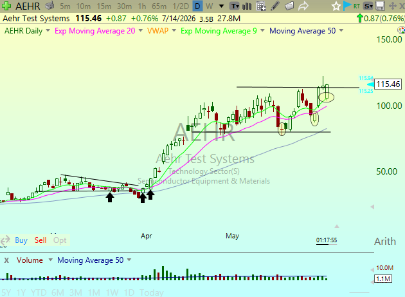Expand price pane Moving Average 50 dropdown arrow
Viewport: 405px width, 297px height.
click(341, 30)
